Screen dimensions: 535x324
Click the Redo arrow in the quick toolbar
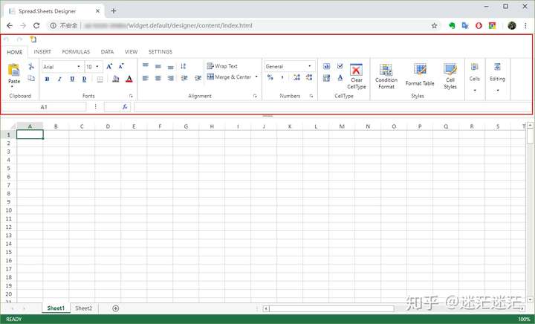pyautogui.click(x=20, y=39)
